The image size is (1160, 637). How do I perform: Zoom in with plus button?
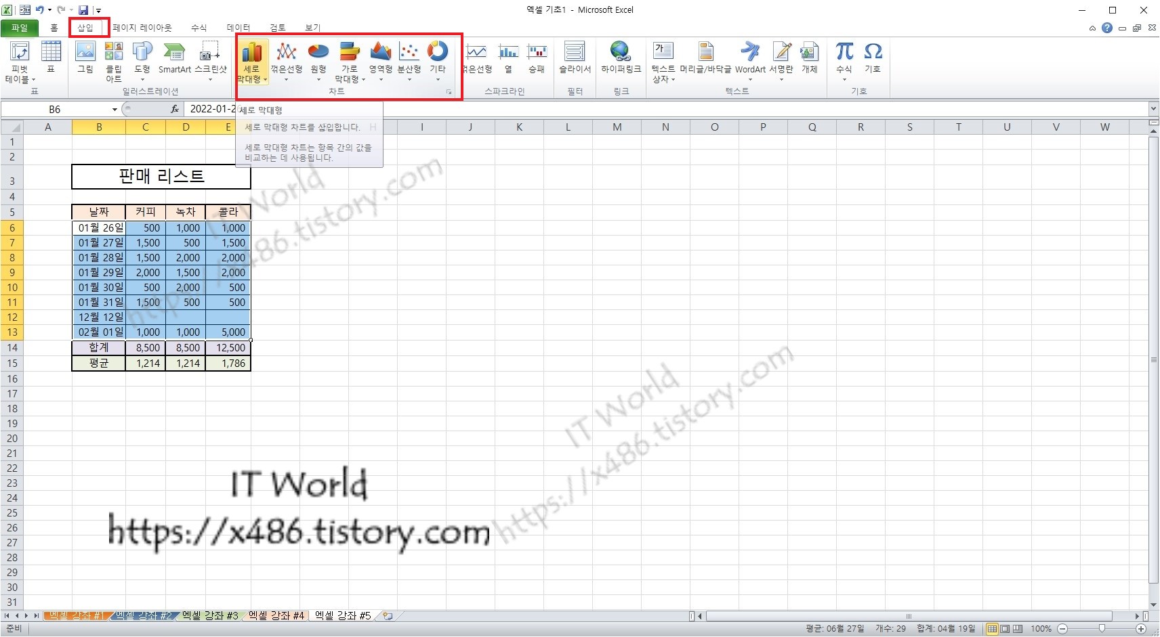[x=1141, y=629]
